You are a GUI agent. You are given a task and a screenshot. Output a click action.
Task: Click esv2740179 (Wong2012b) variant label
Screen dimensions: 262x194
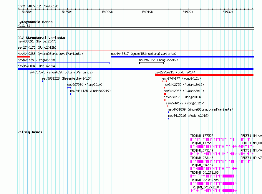coord(185,103)
